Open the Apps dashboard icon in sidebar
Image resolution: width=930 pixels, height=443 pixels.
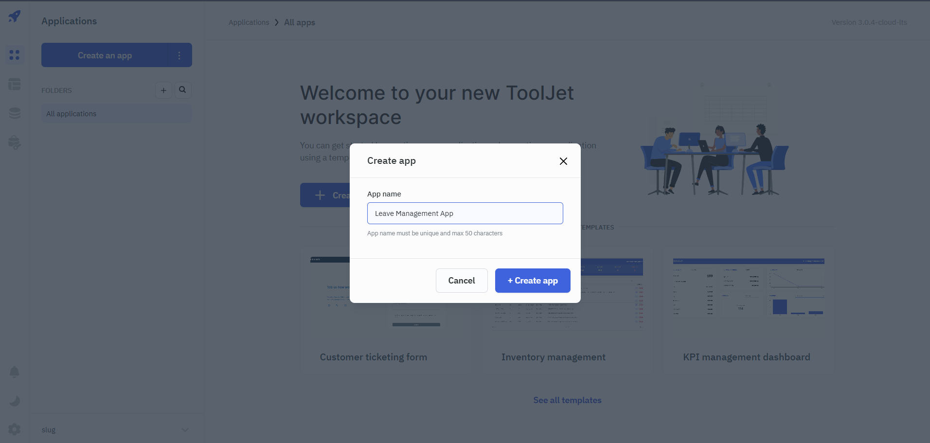[x=15, y=55]
